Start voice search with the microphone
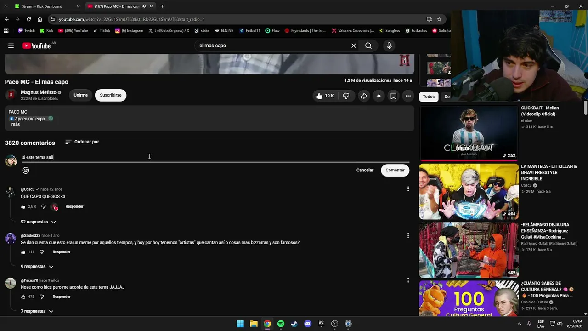 tap(389, 46)
